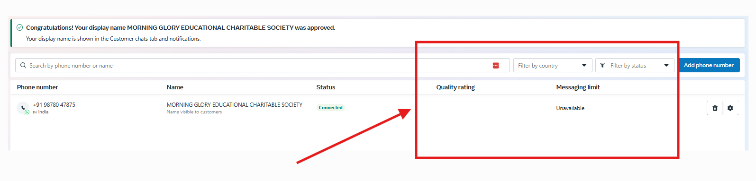Click 'Name visible to customers' text
This screenshot has height=181, width=756.
(x=194, y=112)
